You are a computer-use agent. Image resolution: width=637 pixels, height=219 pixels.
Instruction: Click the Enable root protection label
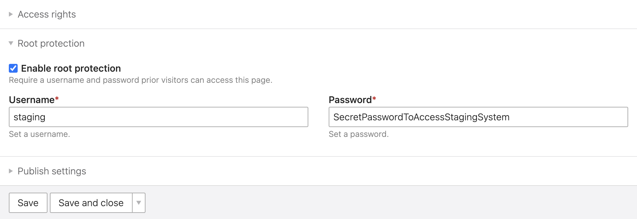[71, 68]
